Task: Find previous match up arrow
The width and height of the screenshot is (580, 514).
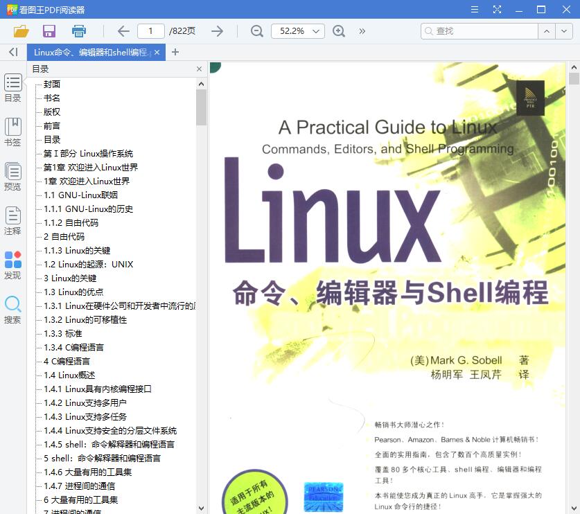Action: tap(547, 31)
